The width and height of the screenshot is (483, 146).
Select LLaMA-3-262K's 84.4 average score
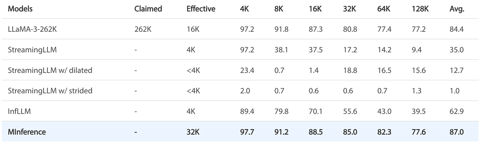(x=456, y=30)
